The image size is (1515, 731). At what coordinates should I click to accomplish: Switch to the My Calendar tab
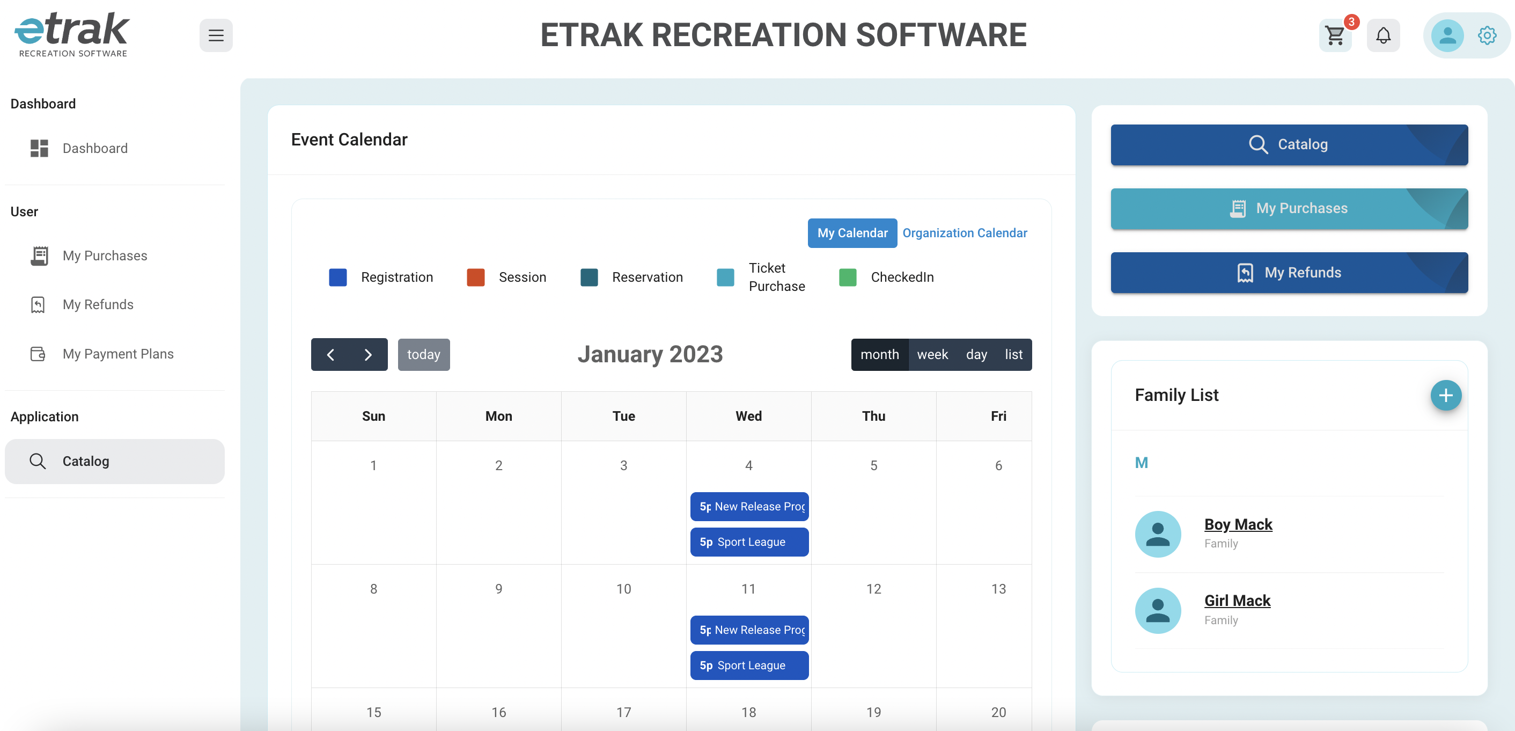[852, 233]
